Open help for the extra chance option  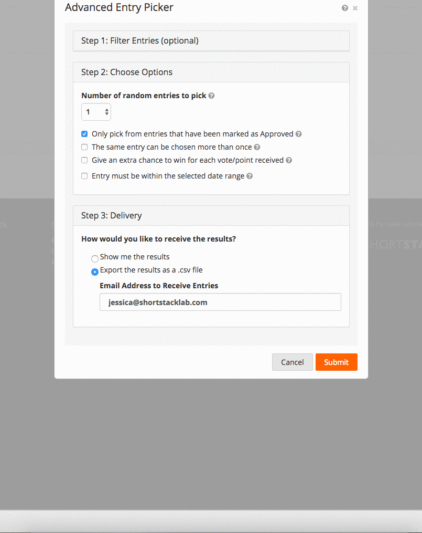[289, 160]
